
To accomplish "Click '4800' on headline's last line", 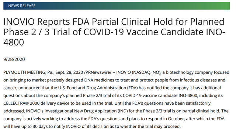I will click(14, 42).
